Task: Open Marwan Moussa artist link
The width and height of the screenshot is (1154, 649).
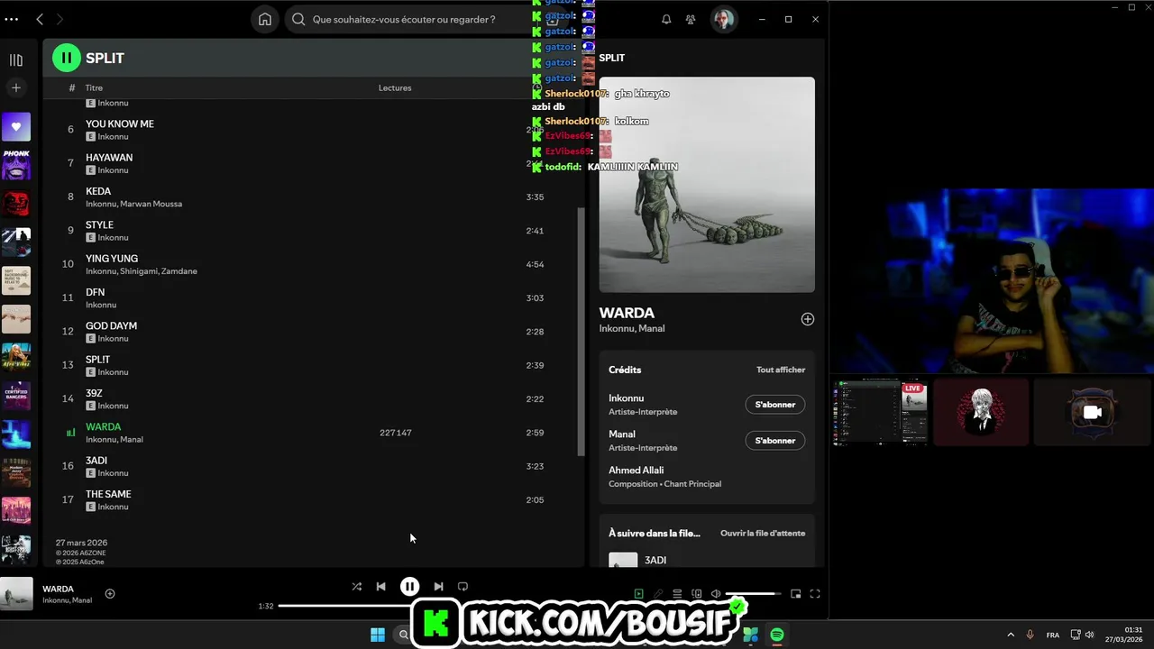Action: coord(151,204)
